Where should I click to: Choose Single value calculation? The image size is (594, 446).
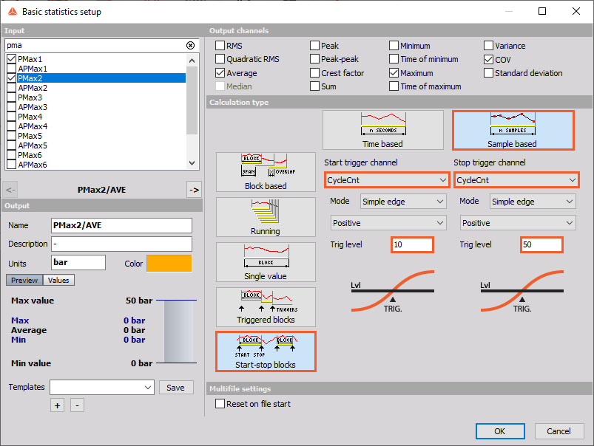(266, 262)
